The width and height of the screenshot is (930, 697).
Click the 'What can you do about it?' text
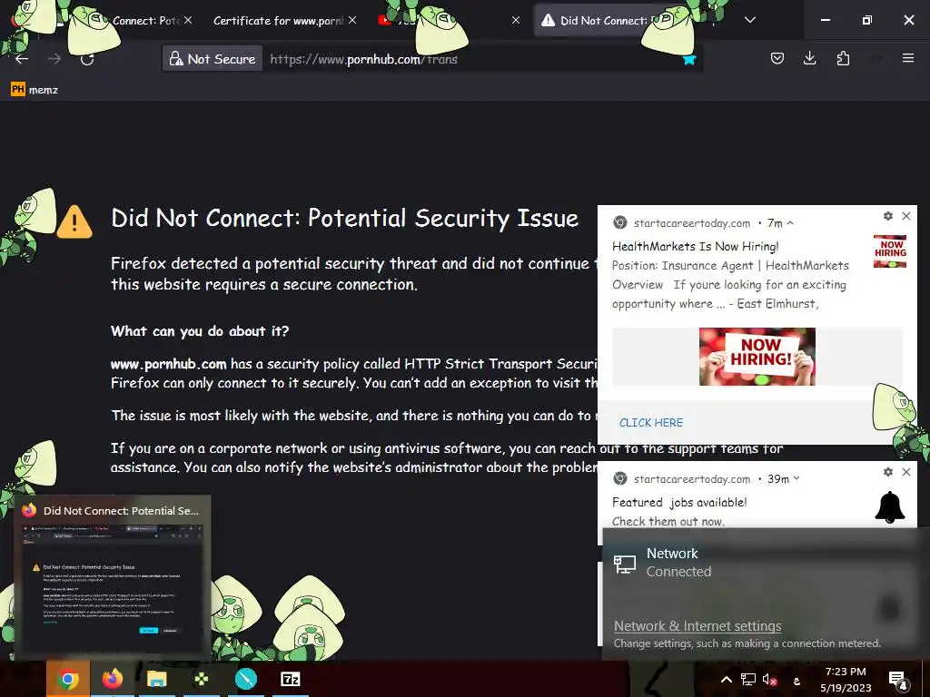[x=200, y=330]
